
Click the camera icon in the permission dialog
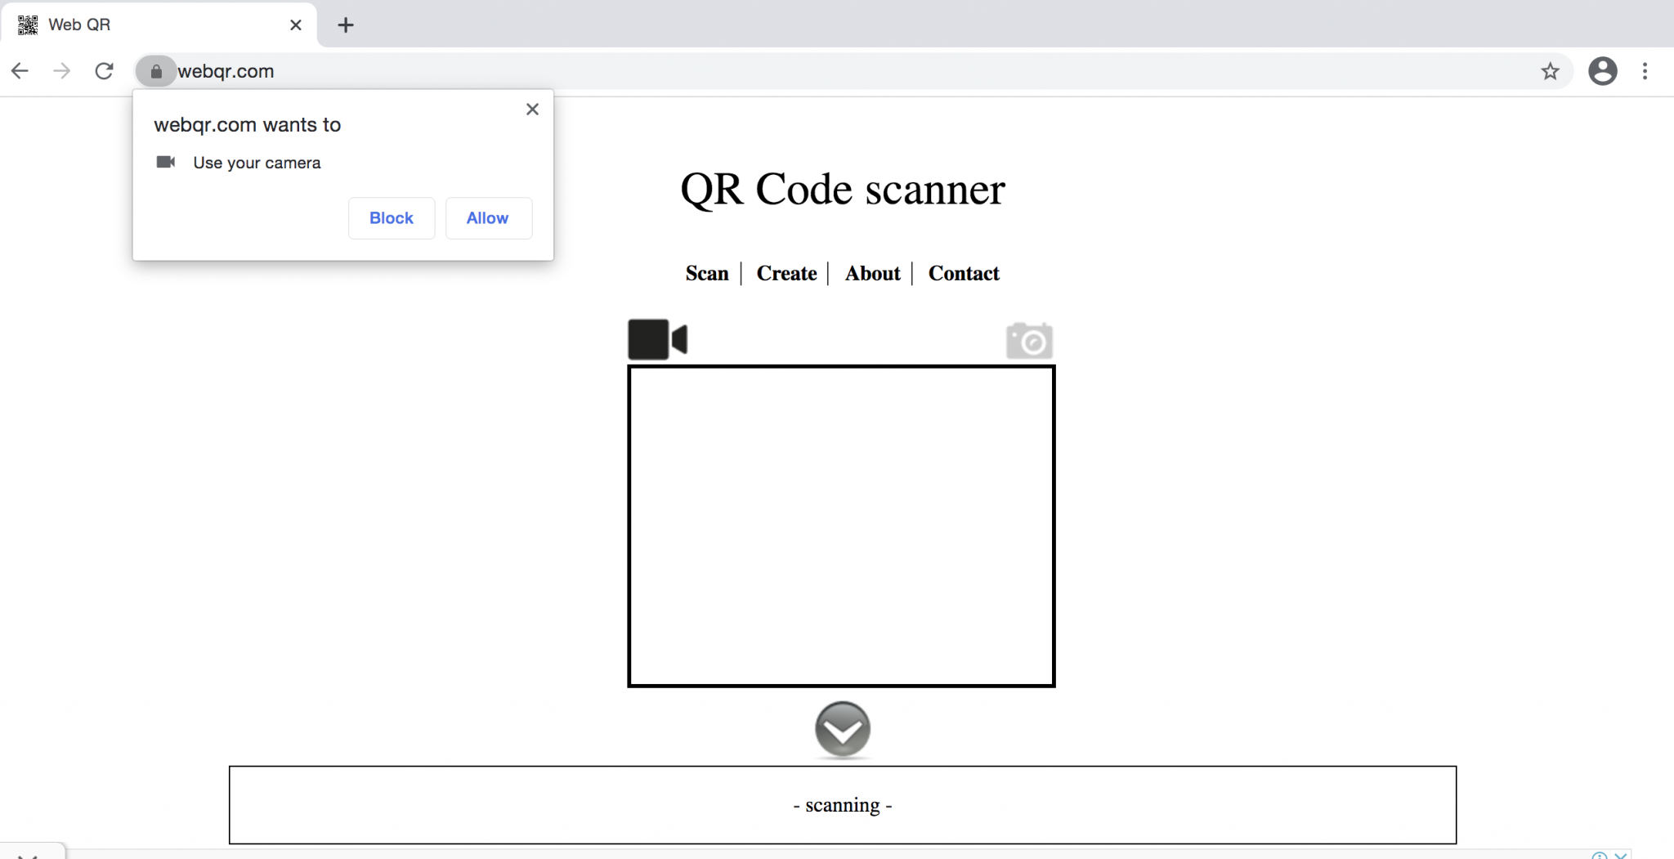click(165, 162)
